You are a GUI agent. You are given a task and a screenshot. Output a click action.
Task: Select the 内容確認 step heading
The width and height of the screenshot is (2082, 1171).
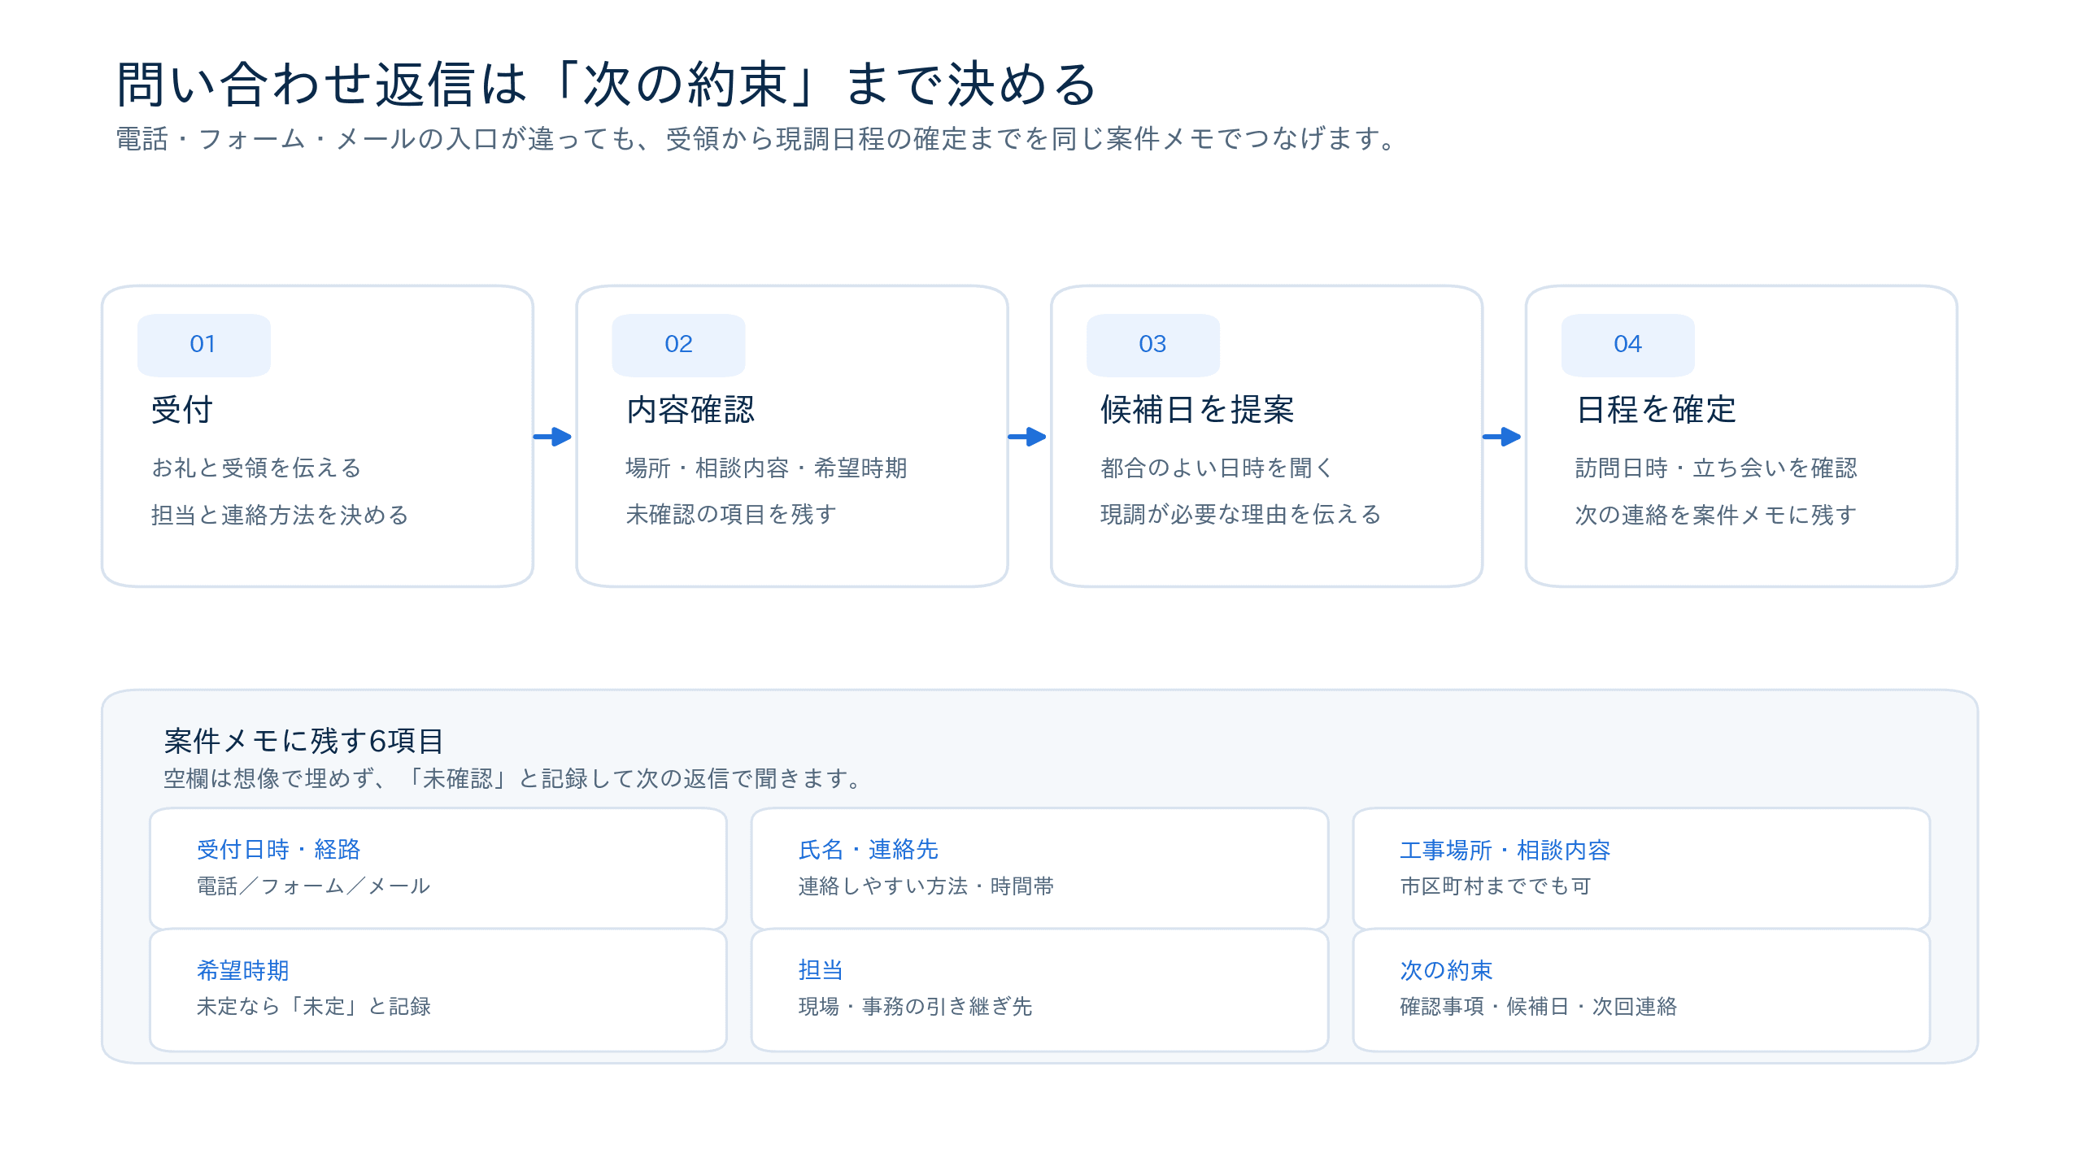click(x=690, y=410)
